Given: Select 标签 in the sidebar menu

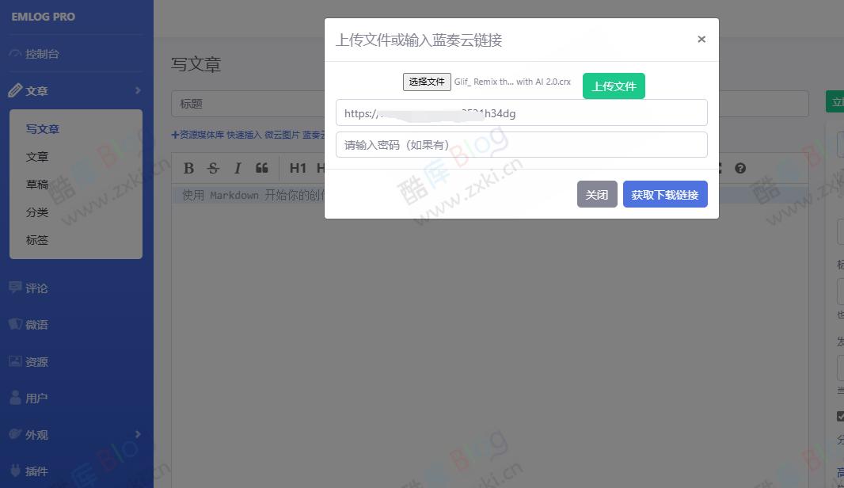Looking at the screenshot, I should pos(36,239).
